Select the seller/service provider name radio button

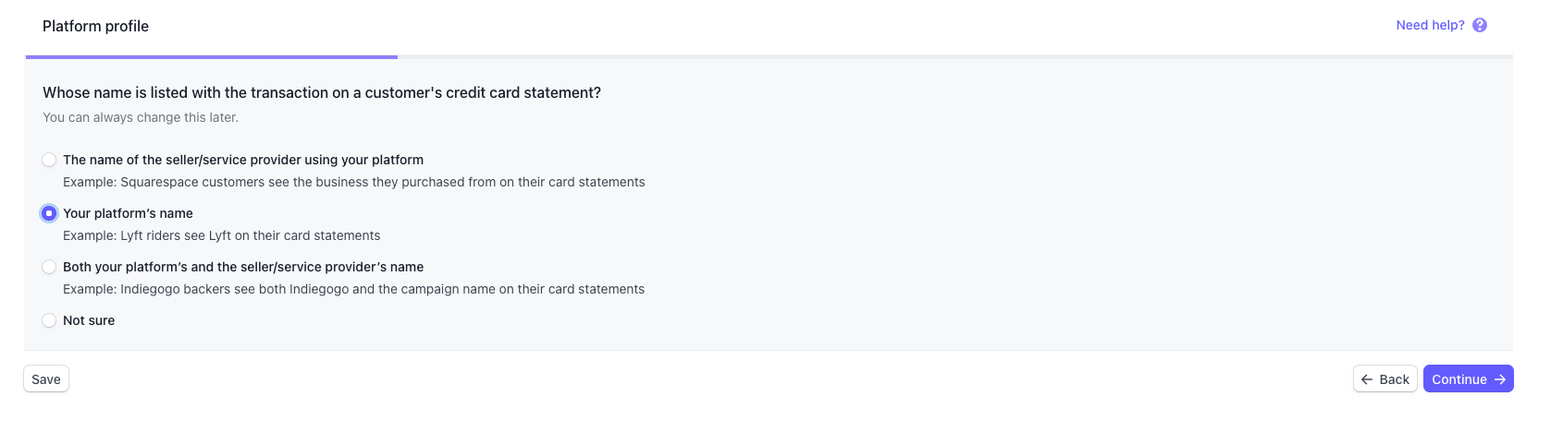pos(49,160)
